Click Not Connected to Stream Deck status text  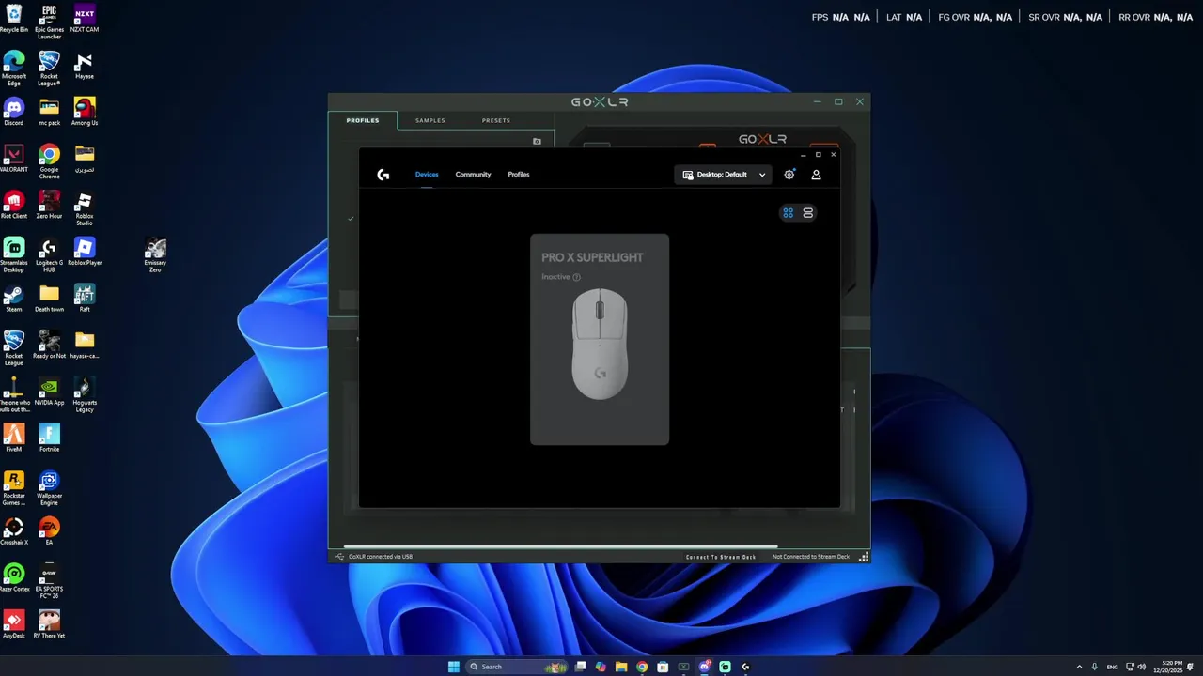point(811,557)
